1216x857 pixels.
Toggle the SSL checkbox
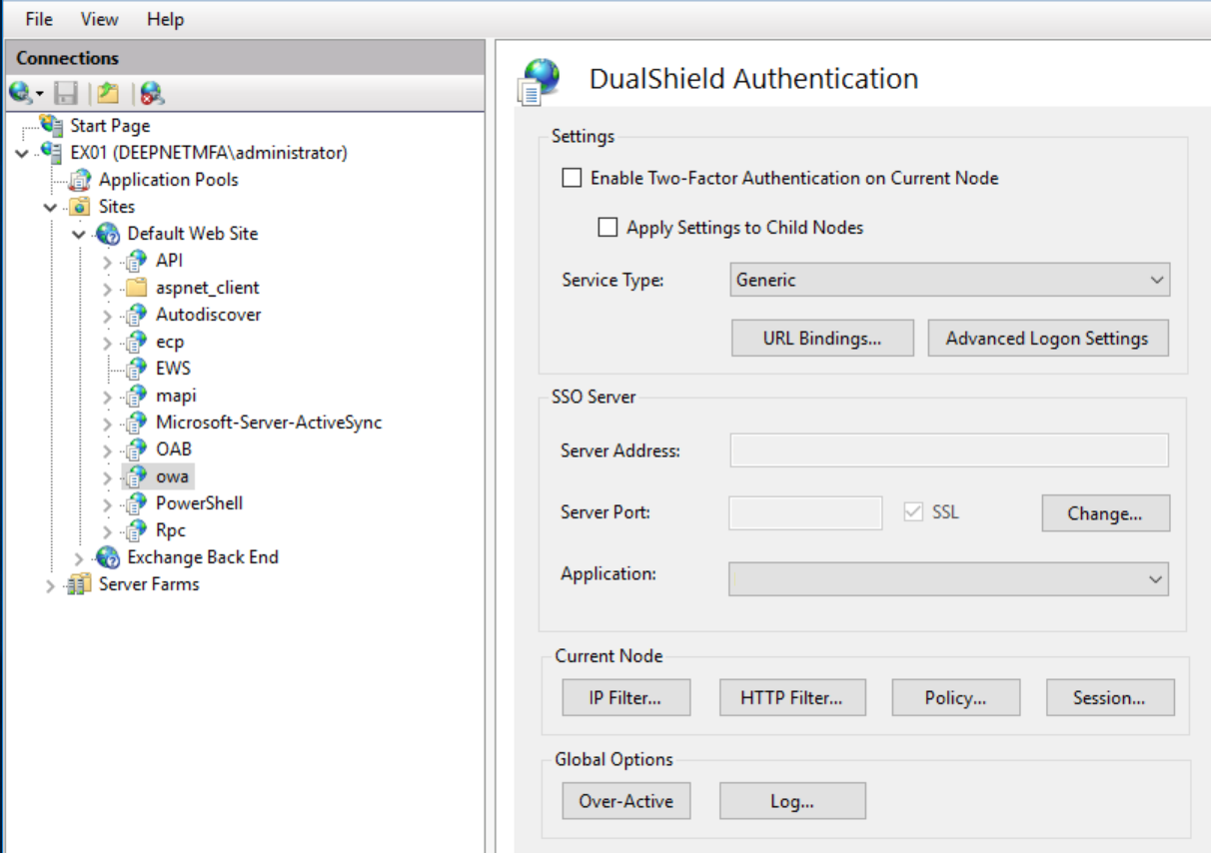coord(912,512)
